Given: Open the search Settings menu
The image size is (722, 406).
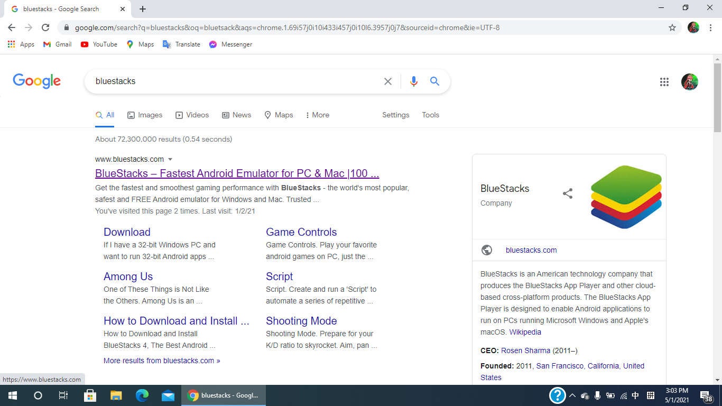Looking at the screenshot, I should pyautogui.click(x=395, y=115).
